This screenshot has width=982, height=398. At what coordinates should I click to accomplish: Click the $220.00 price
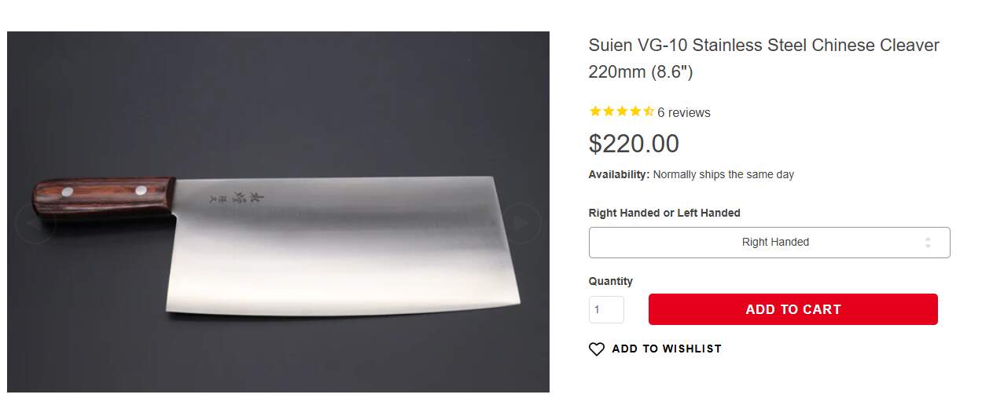pyautogui.click(x=634, y=144)
